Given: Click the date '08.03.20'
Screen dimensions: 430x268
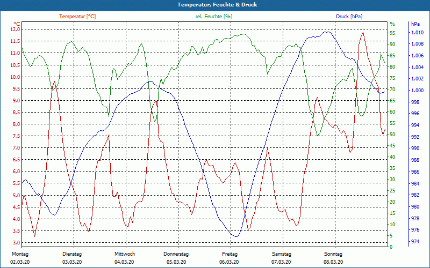Looking at the screenshot, I should [x=333, y=262].
